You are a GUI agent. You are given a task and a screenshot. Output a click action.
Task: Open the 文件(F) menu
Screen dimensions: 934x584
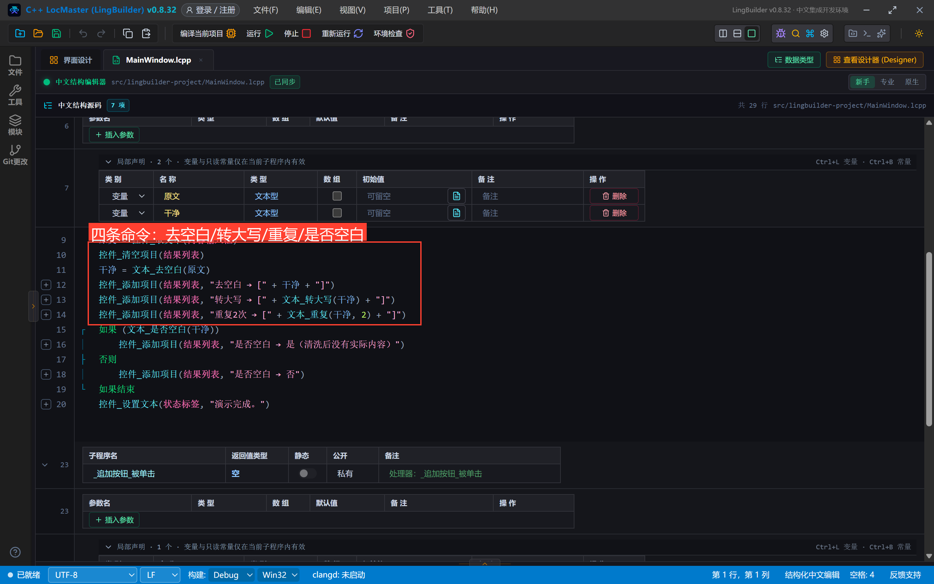(265, 10)
